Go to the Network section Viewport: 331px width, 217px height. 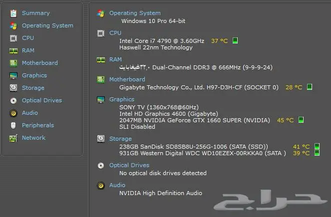click(x=33, y=138)
